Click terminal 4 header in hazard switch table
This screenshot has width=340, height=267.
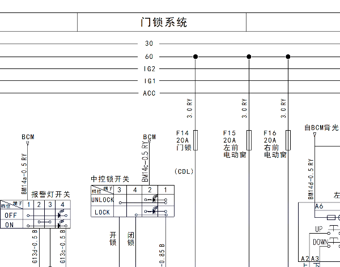click(x=62, y=204)
